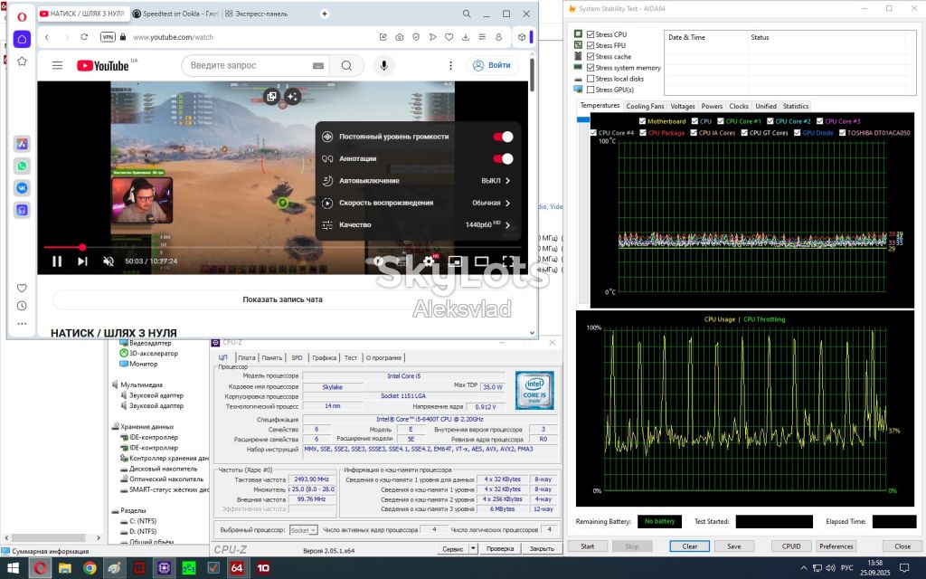The height and width of the screenshot is (579, 926).
Task: Open Opera downloads icon
Action: click(x=466, y=36)
